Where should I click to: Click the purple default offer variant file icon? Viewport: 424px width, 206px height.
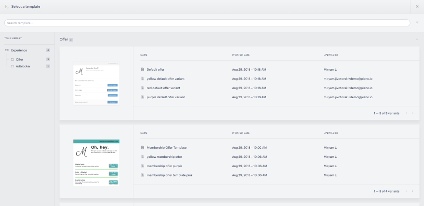pyautogui.click(x=142, y=97)
